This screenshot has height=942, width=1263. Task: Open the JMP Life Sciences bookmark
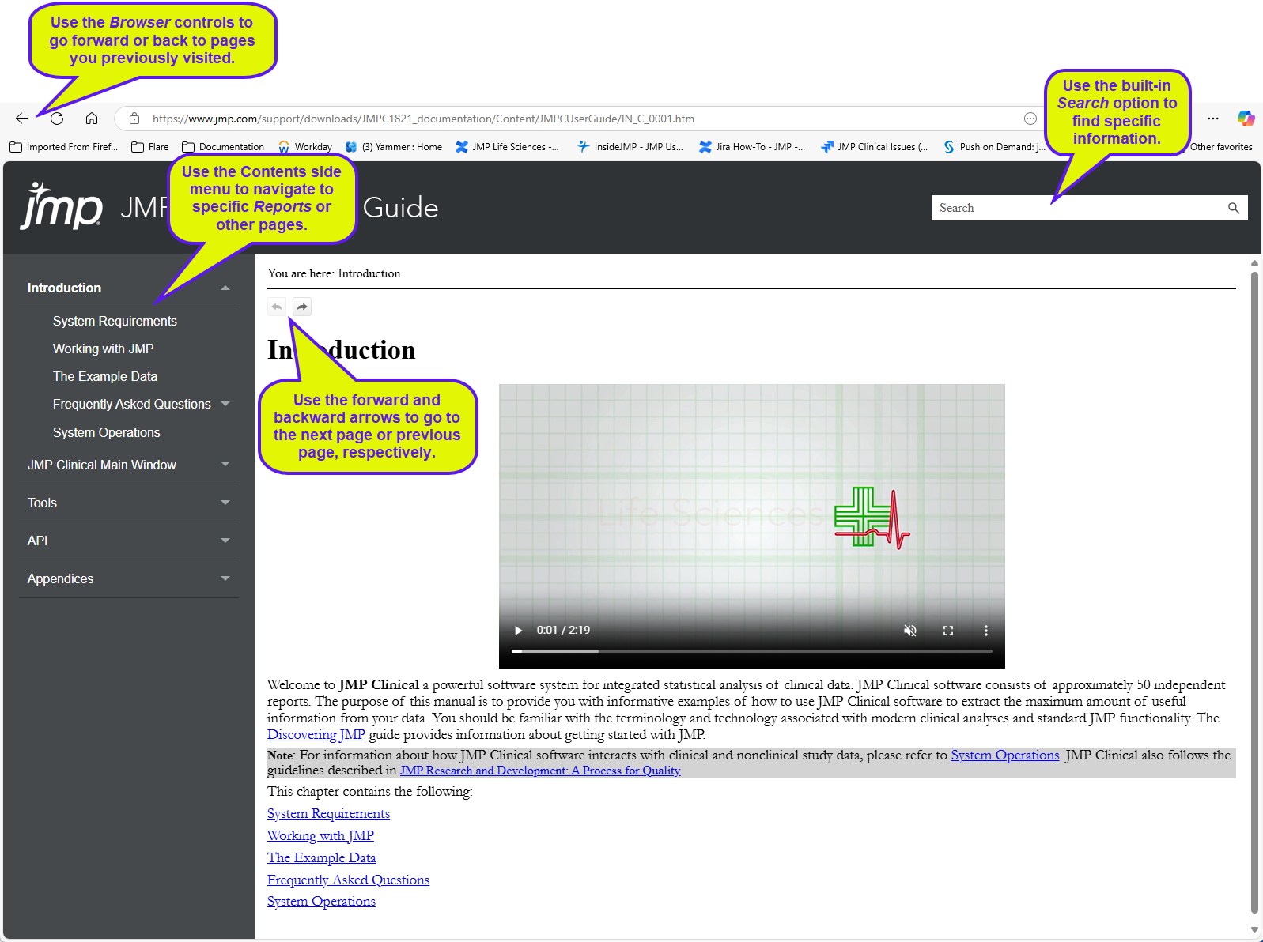(x=507, y=147)
